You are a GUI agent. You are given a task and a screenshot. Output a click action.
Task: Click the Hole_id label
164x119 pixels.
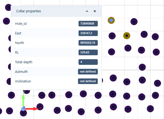coord(21,24)
